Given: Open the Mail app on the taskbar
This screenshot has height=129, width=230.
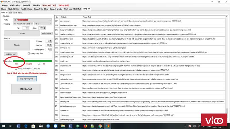Looking at the screenshot, I should coord(41,126).
